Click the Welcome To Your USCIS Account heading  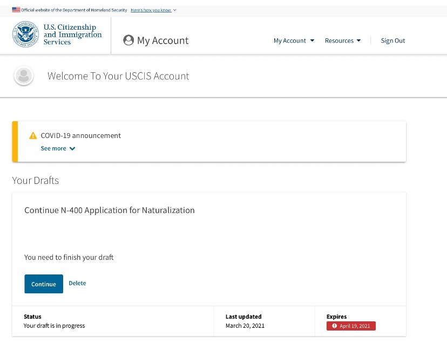[x=118, y=76]
